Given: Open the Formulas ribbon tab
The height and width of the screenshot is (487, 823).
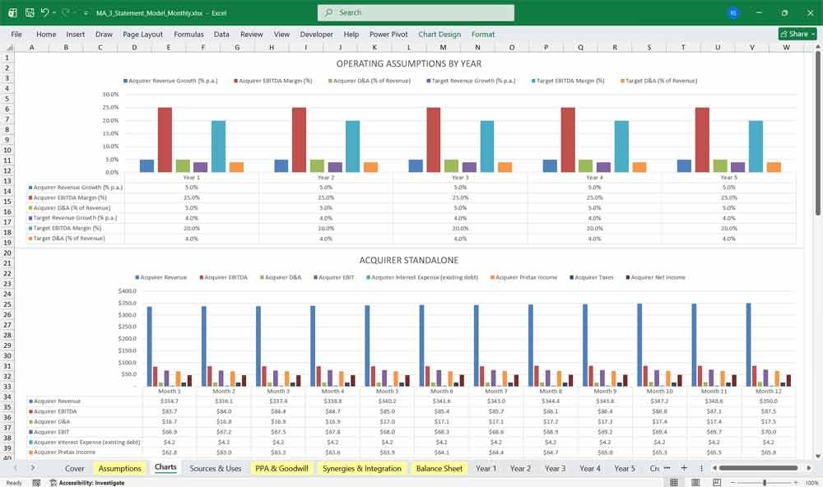Looking at the screenshot, I should [x=188, y=34].
